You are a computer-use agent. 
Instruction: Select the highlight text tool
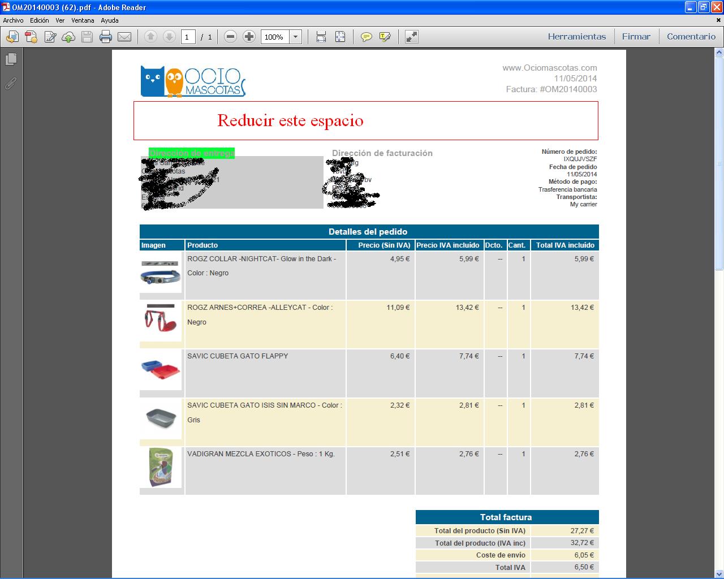pos(385,37)
